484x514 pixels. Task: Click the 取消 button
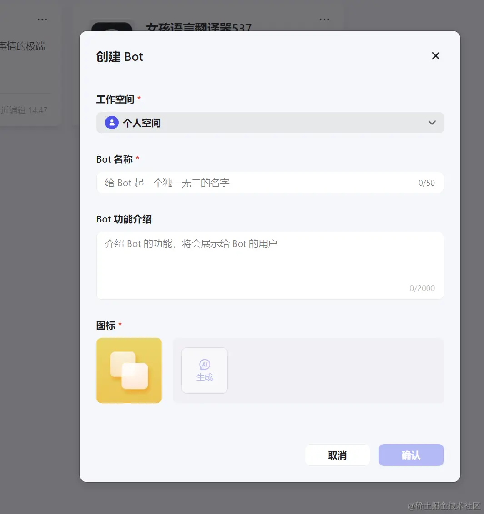coord(337,455)
